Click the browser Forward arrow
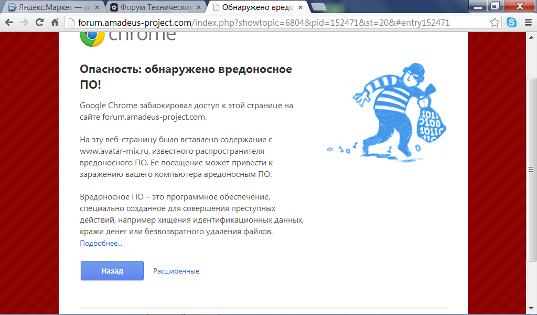This screenshot has width=537, height=315. [x=24, y=23]
